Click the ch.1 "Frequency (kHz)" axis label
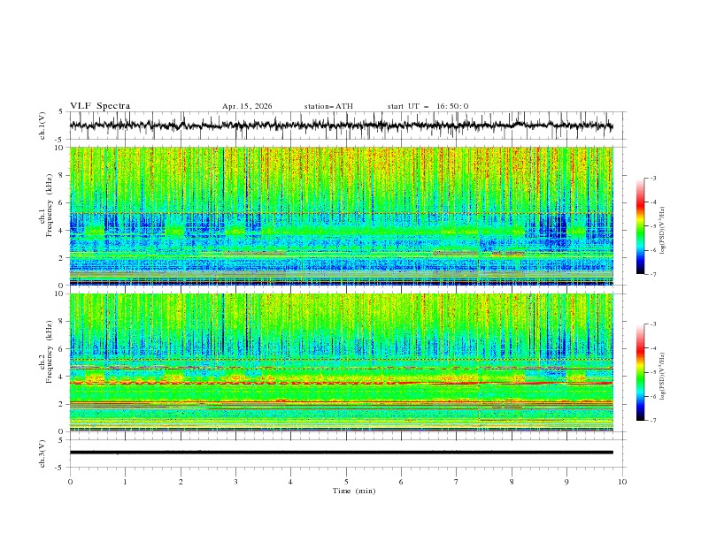 coord(50,205)
